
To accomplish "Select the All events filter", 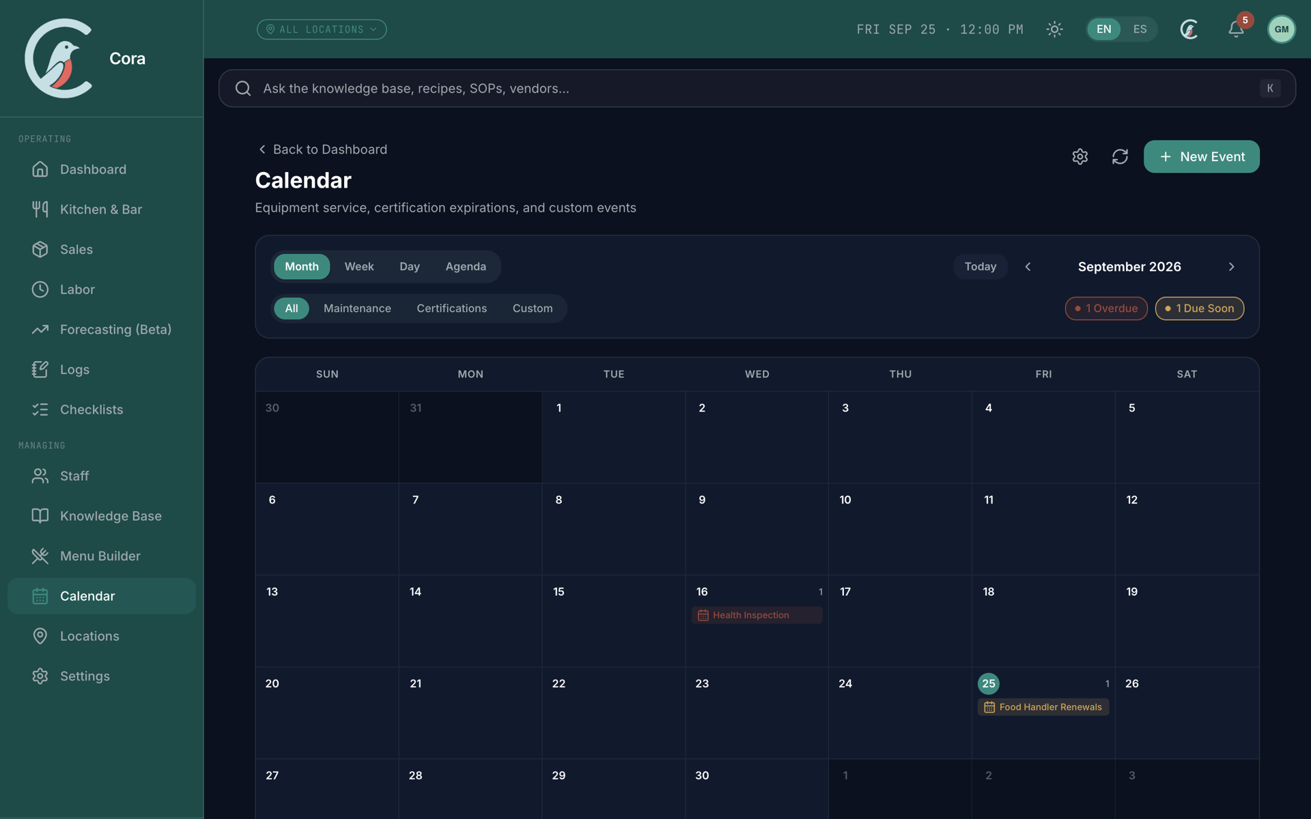I will 292,308.
